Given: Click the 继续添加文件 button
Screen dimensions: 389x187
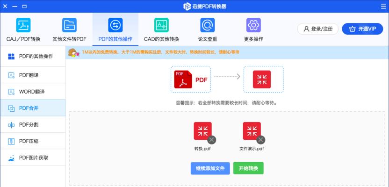Looking at the screenshot, I should (x=210, y=168).
